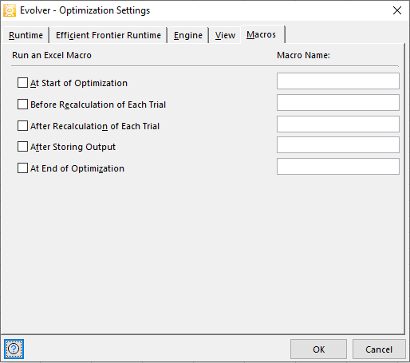Click the Cancel button
Image resolution: width=410 pixels, height=363 pixels.
tap(379, 349)
